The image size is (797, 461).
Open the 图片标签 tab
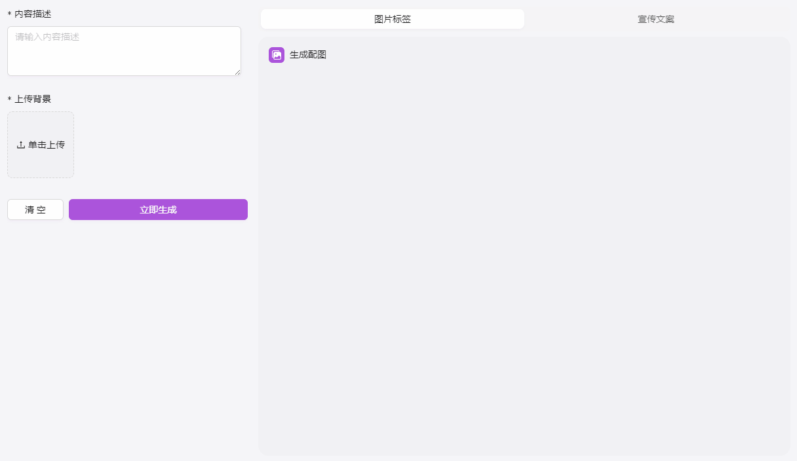pyautogui.click(x=392, y=19)
